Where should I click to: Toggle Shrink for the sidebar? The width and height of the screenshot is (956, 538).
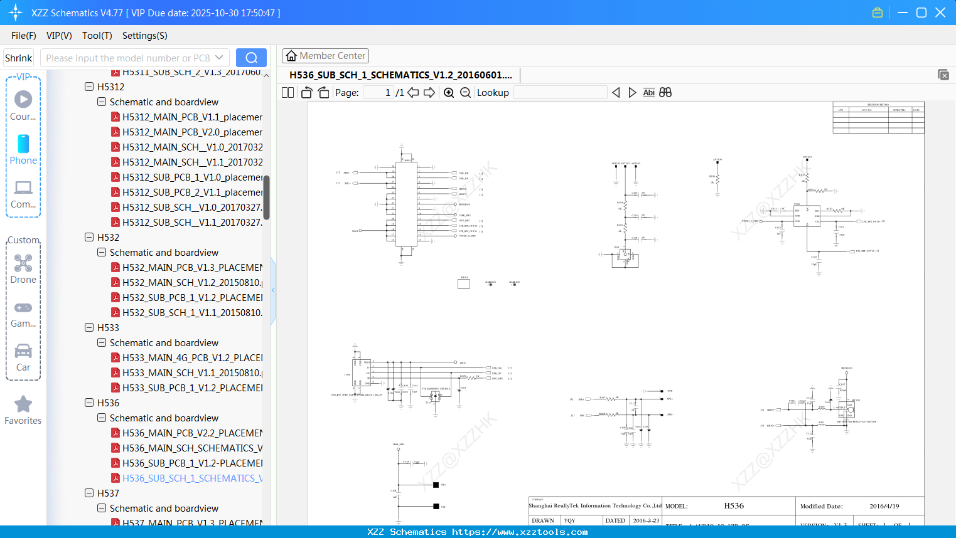coord(18,57)
